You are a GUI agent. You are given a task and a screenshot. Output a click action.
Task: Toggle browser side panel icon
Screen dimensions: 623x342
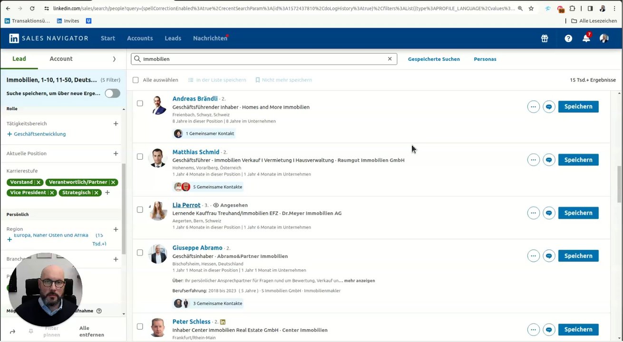[x=590, y=9]
